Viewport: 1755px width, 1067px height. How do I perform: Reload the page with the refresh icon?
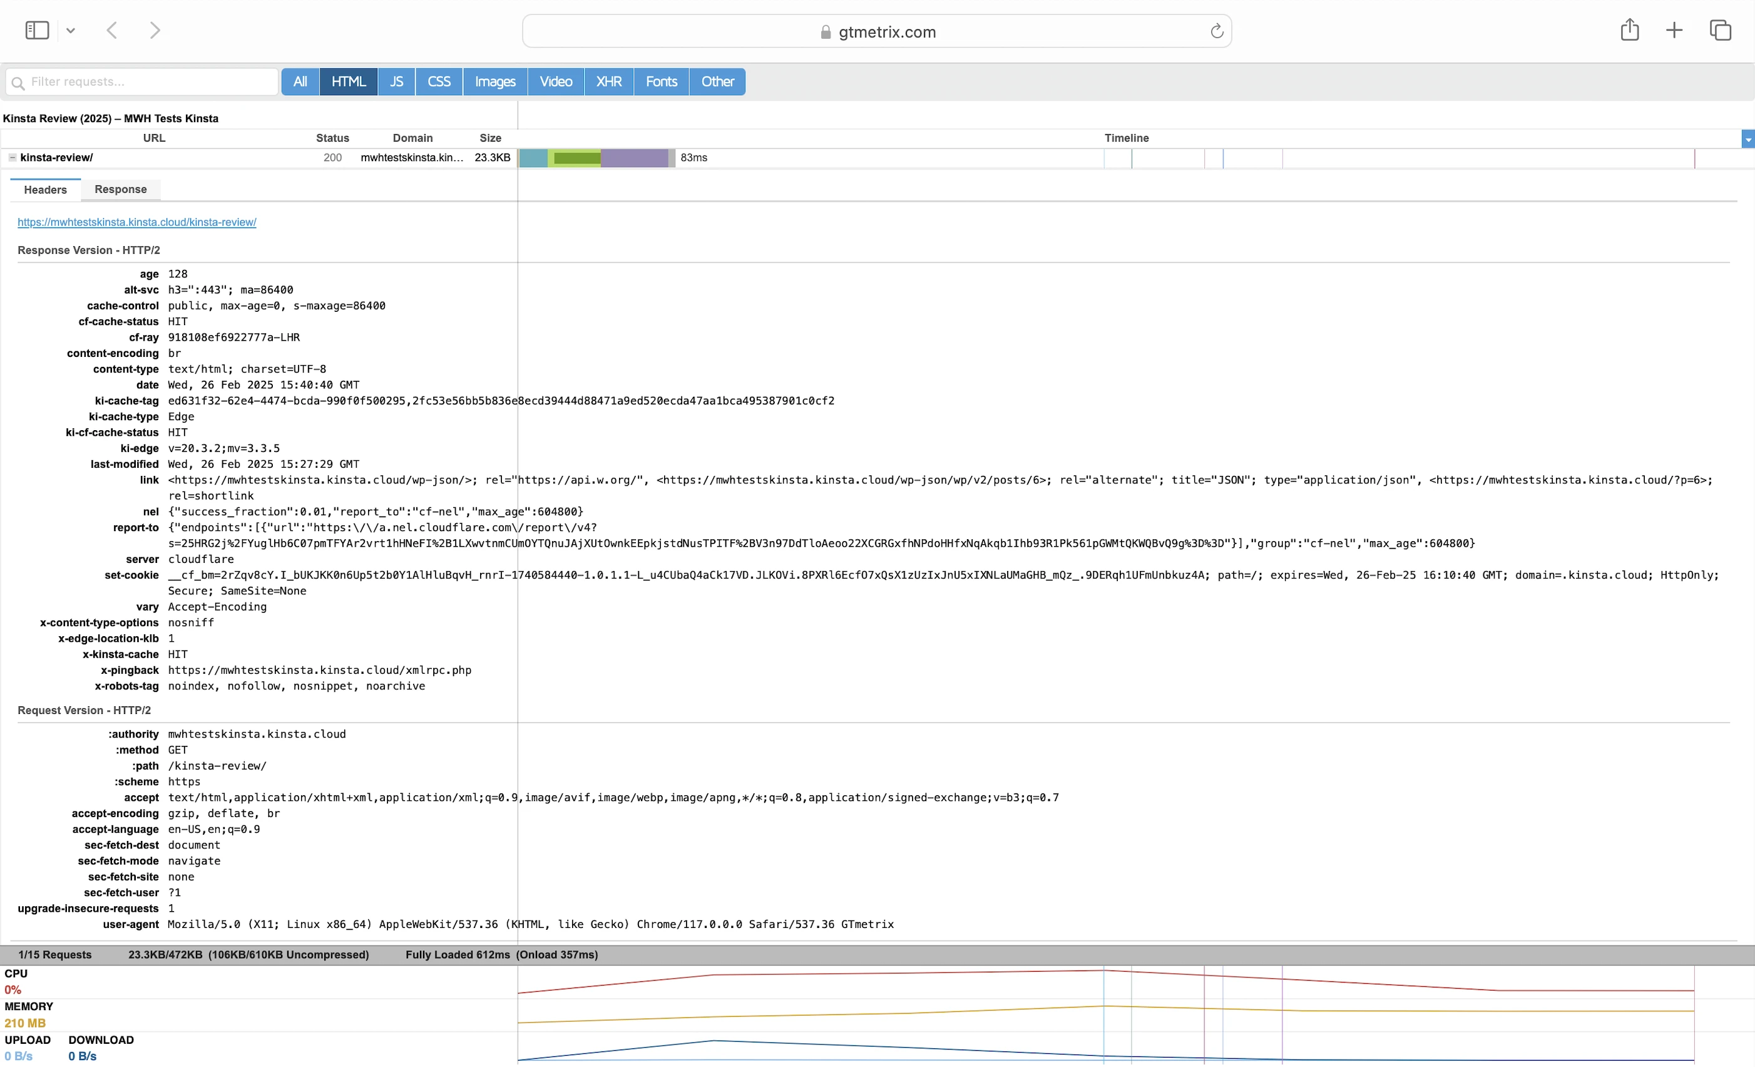[1217, 31]
